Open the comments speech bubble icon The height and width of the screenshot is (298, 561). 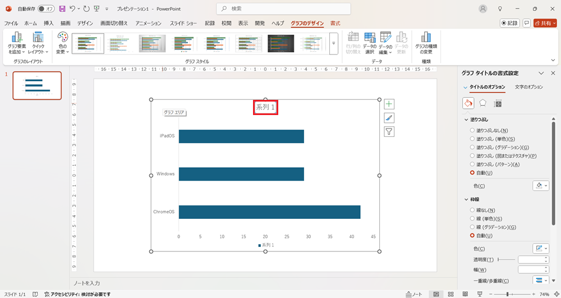point(526,23)
